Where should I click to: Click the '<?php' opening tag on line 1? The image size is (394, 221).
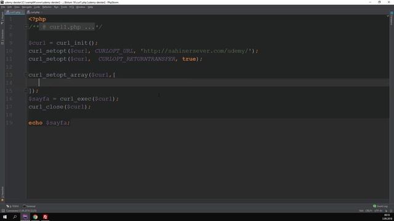(37, 19)
